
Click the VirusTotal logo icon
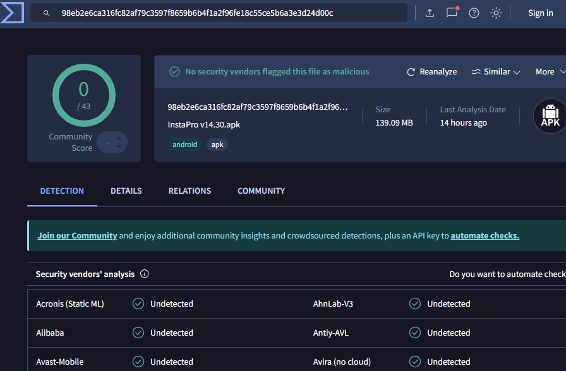tap(12, 13)
